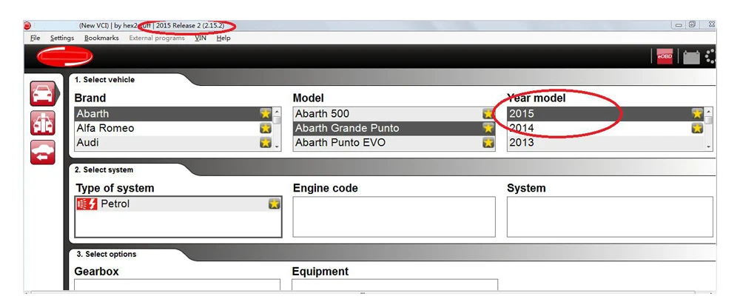Viewport: 740px width, 299px height.
Task: Click Brand list scrollbar up arrow
Action: (x=277, y=112)
